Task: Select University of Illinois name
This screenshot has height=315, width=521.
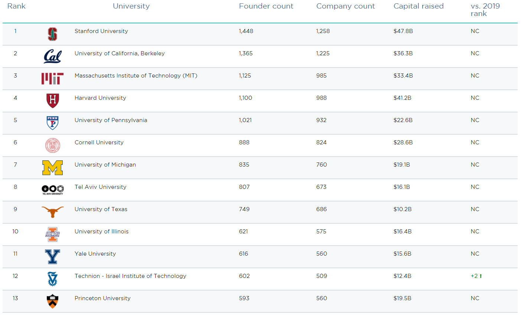Action: (101, 232)
